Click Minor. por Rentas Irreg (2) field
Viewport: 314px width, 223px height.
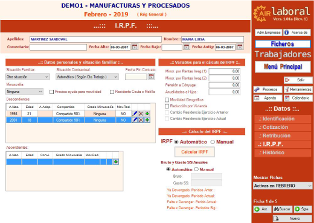[x=225, y=78]
